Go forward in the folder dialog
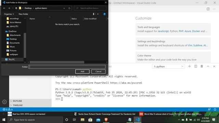Image resolution: width=219 pixels, height=123 pixels. pyautogui.click(x=9, y=8)
